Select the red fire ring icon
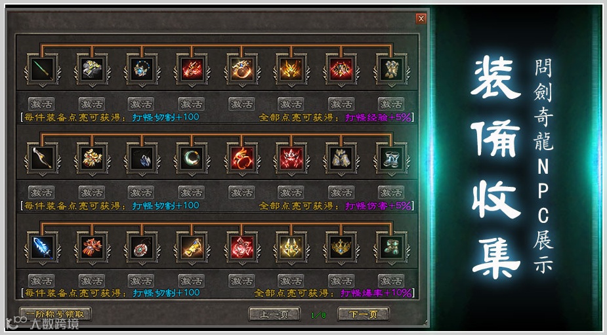 click(x=241, y=159)
